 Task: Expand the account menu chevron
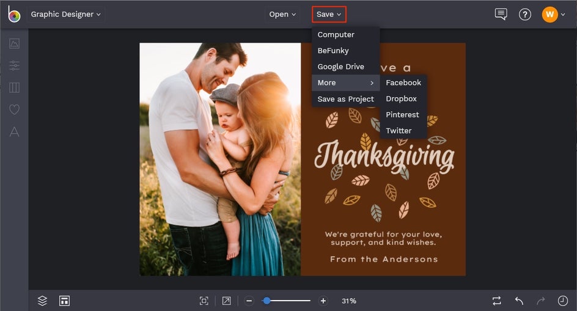(563, 14)
